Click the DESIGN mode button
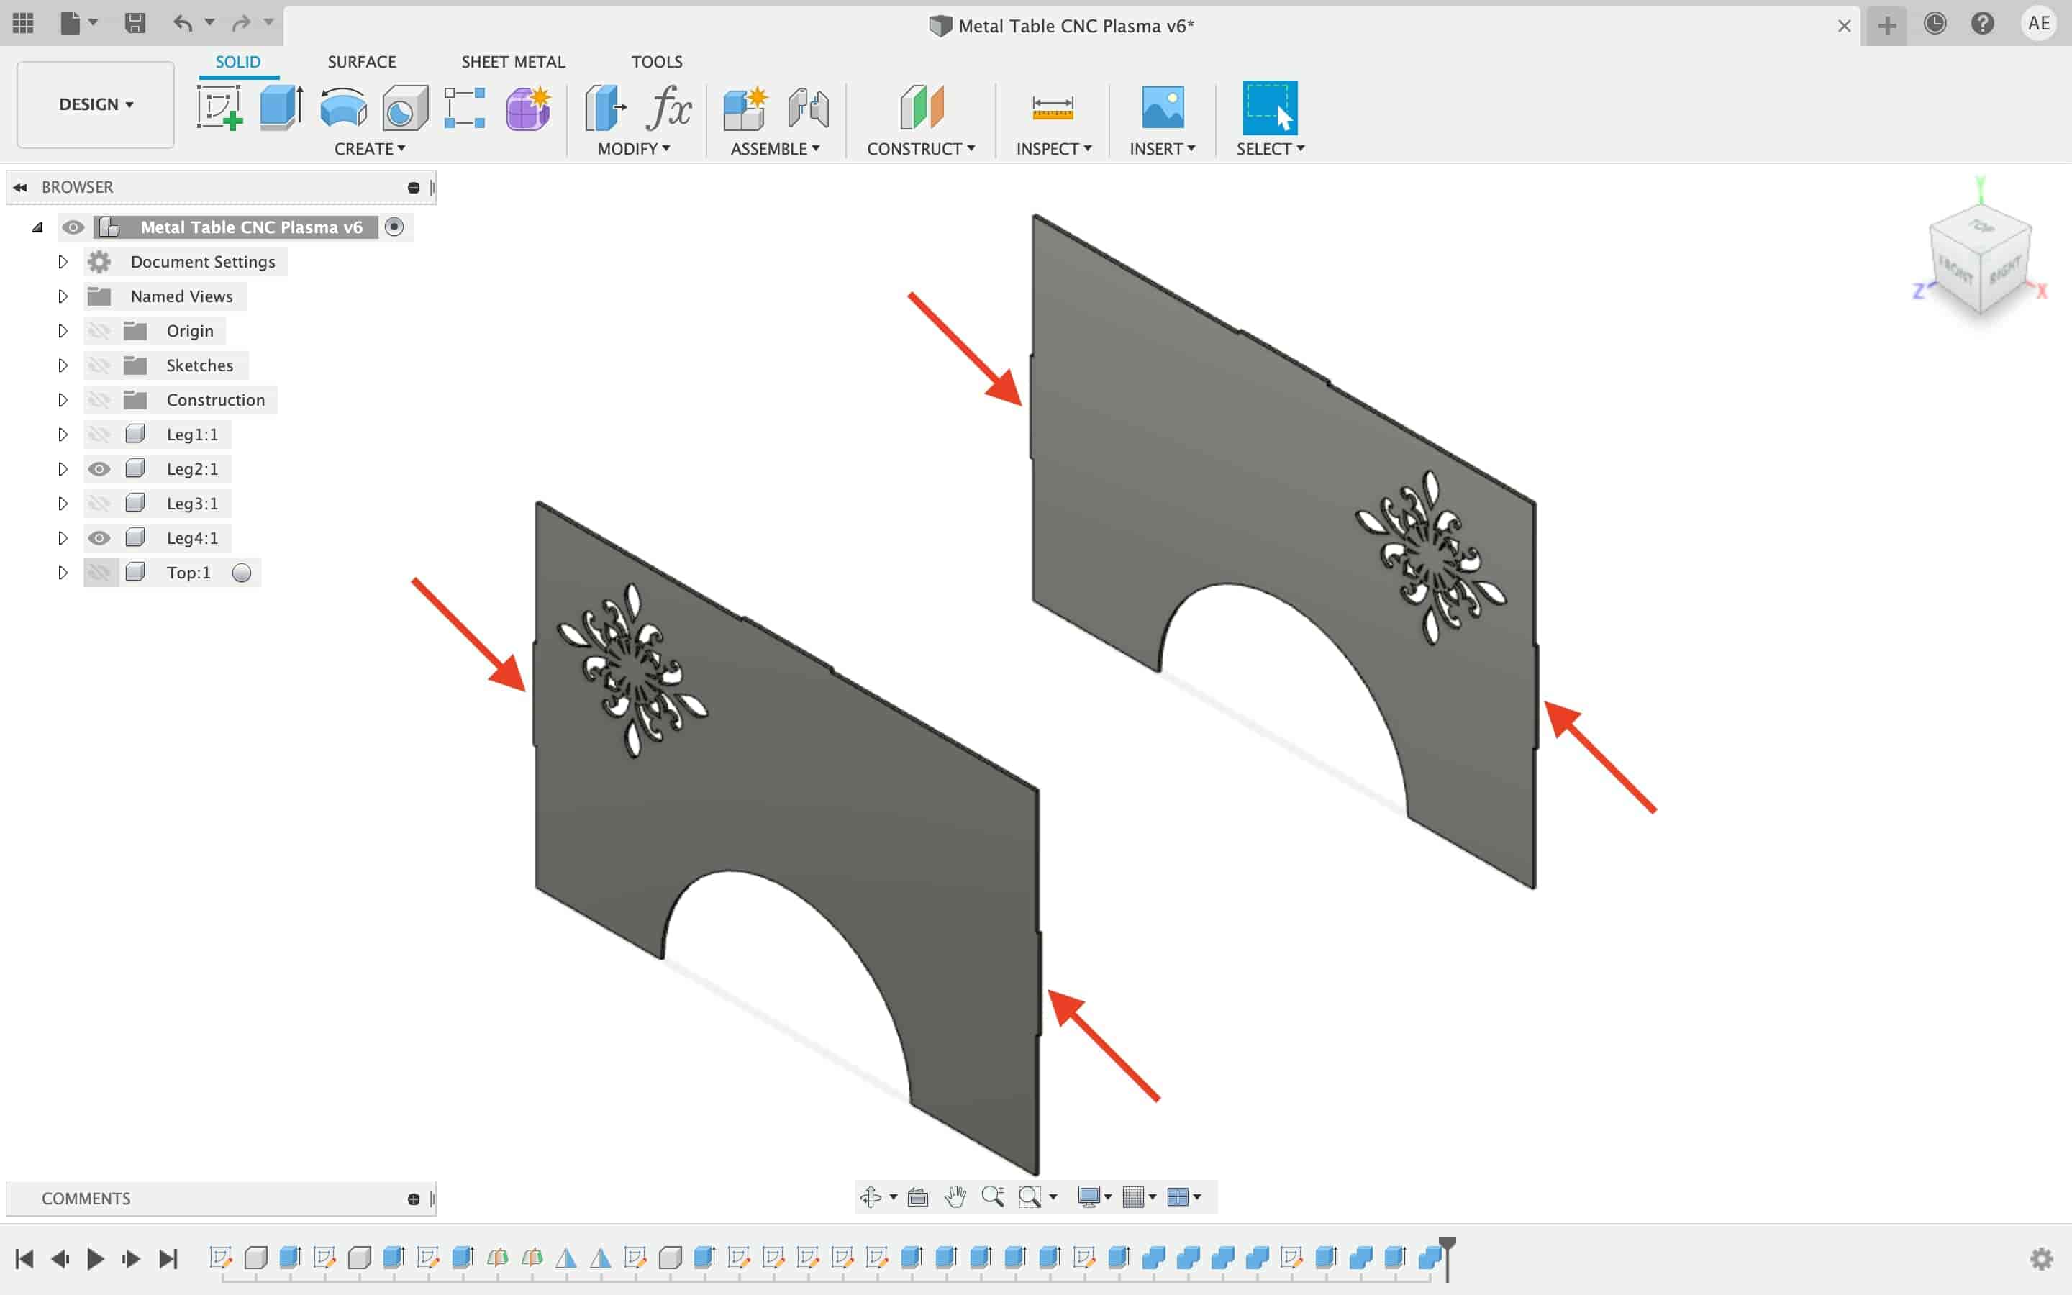This screenshot has width=2072, height=1295. click(94, 103)
